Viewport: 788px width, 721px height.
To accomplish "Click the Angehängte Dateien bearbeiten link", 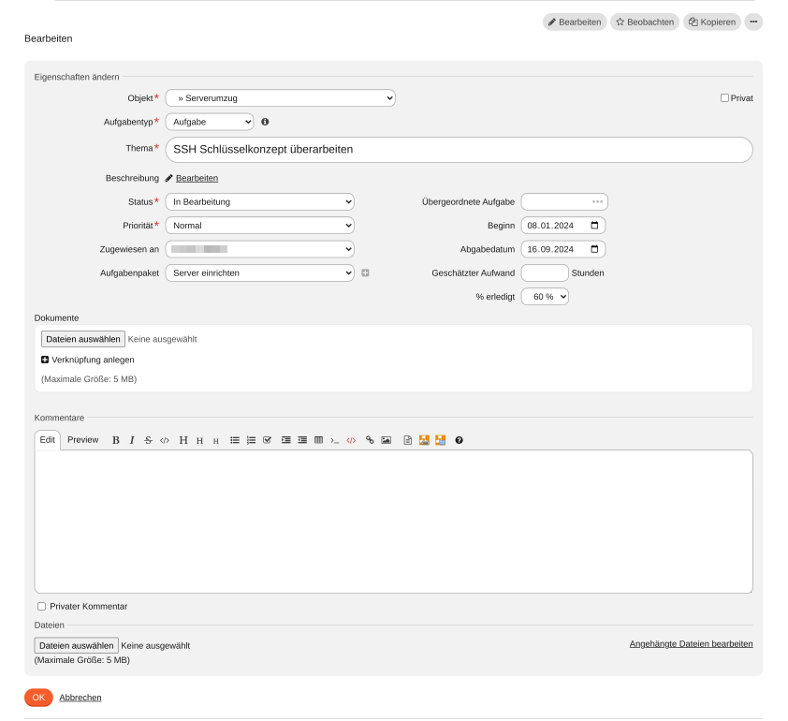I will tap(691, 644).
